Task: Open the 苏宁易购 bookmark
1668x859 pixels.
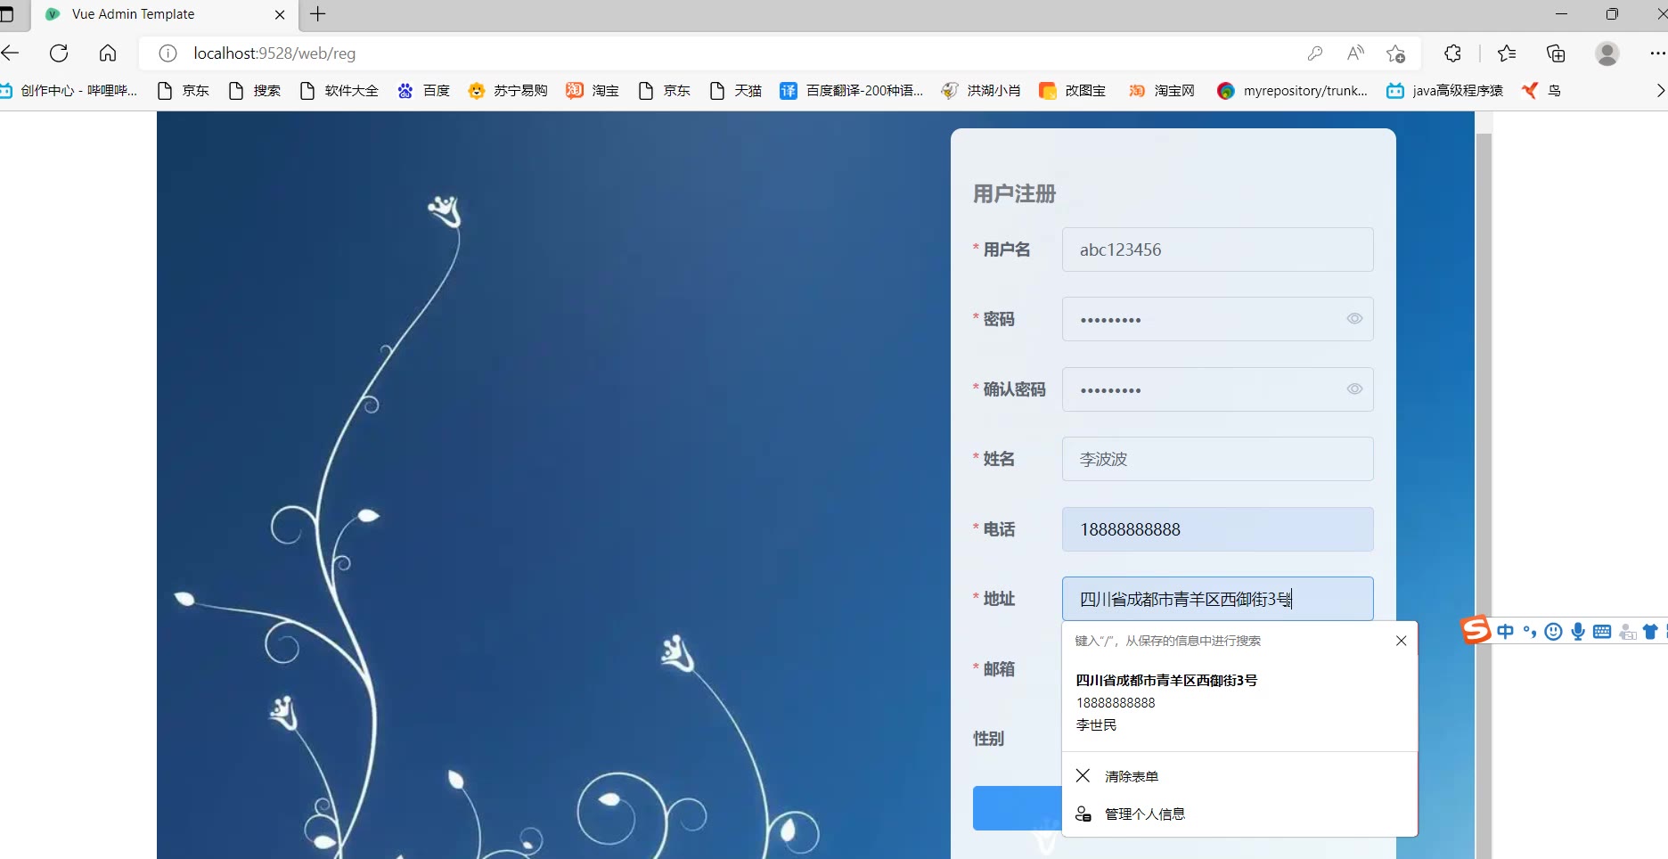Action: click(508, 91)
